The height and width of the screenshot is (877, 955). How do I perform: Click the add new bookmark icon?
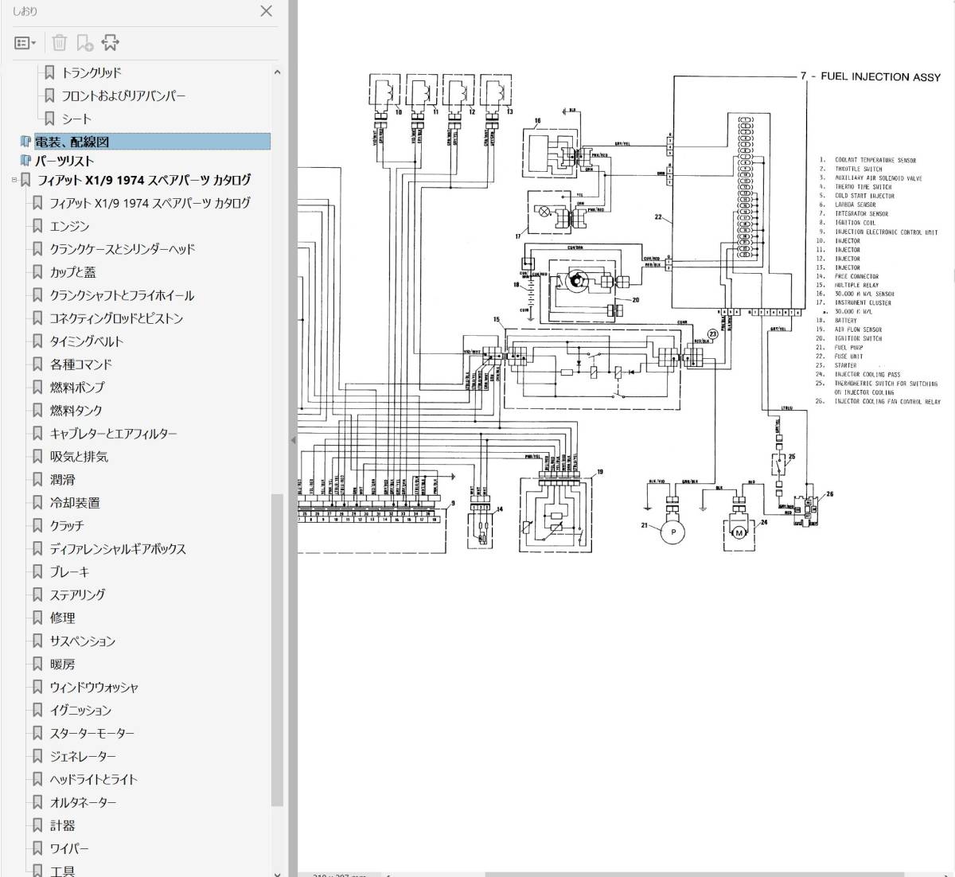(x=84, y=43)
